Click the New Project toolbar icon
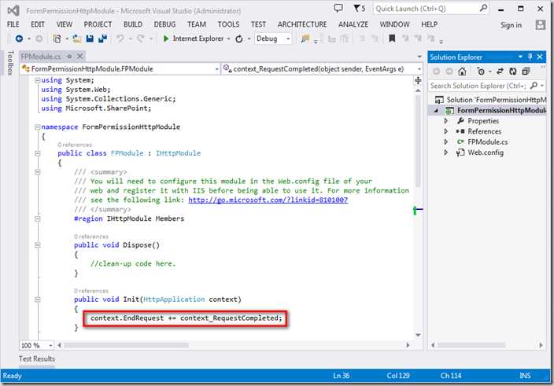This screenshot has width=554, height=386. [57, 39]
